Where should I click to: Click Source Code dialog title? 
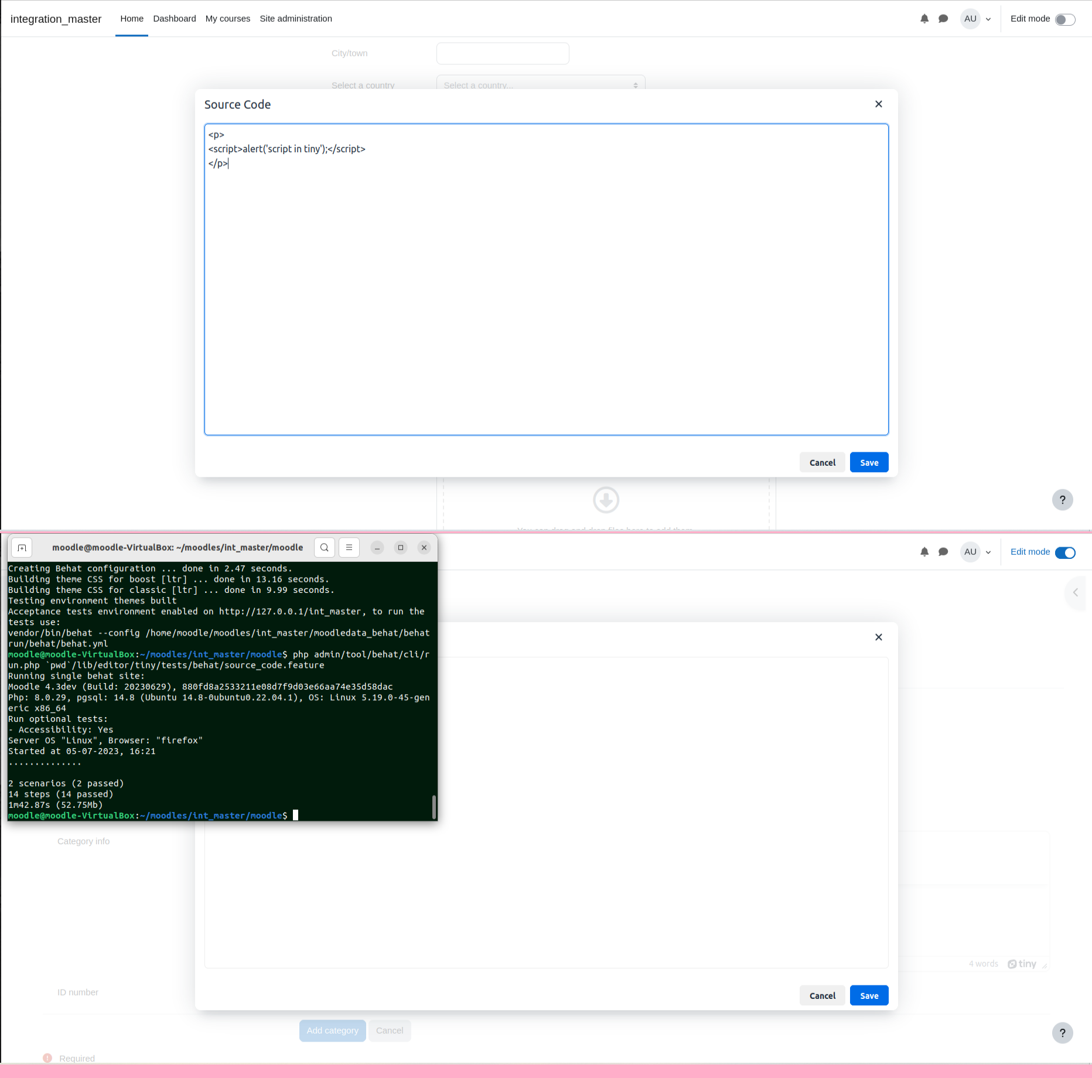coord(237,104)
